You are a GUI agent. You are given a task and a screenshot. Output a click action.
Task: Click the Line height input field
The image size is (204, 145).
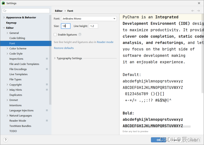[93, 26]
